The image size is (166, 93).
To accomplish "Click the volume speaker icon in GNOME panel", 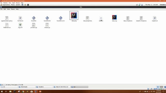I will [x=137, y=5].
